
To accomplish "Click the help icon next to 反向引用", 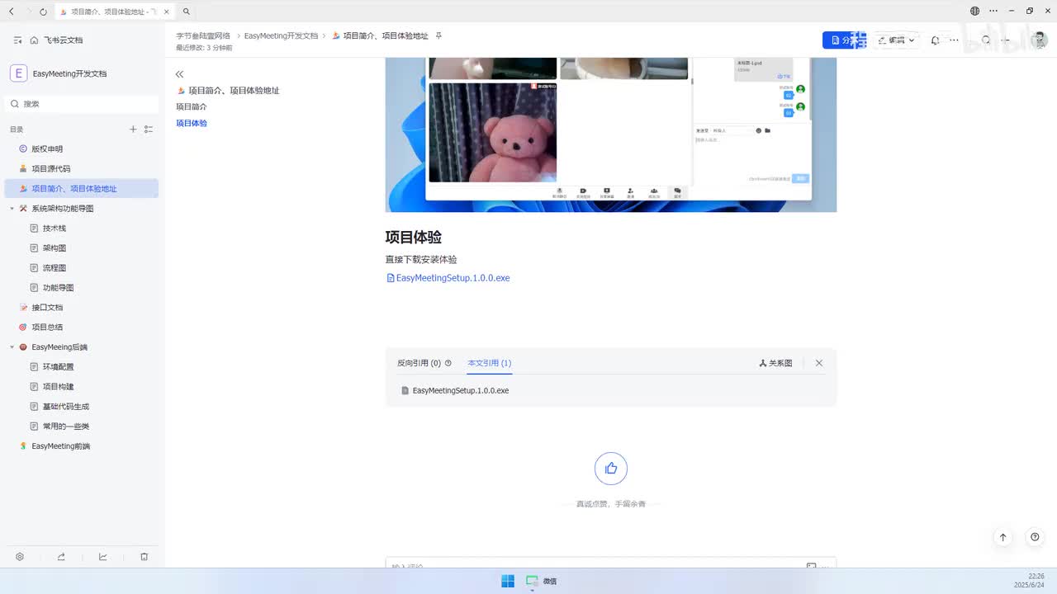I will point(448,363).
